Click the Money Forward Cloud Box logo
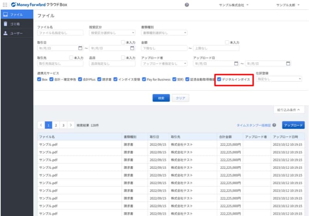 [39, 5]
